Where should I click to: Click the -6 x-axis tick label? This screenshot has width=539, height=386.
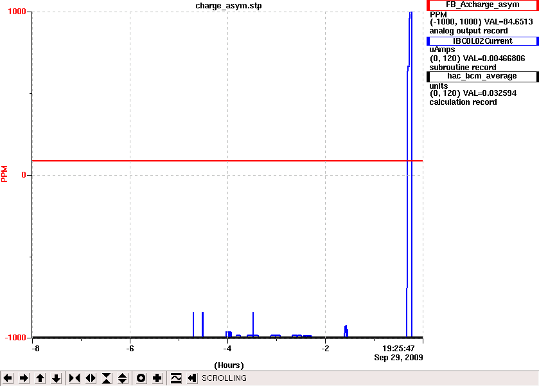click(130, 349)
